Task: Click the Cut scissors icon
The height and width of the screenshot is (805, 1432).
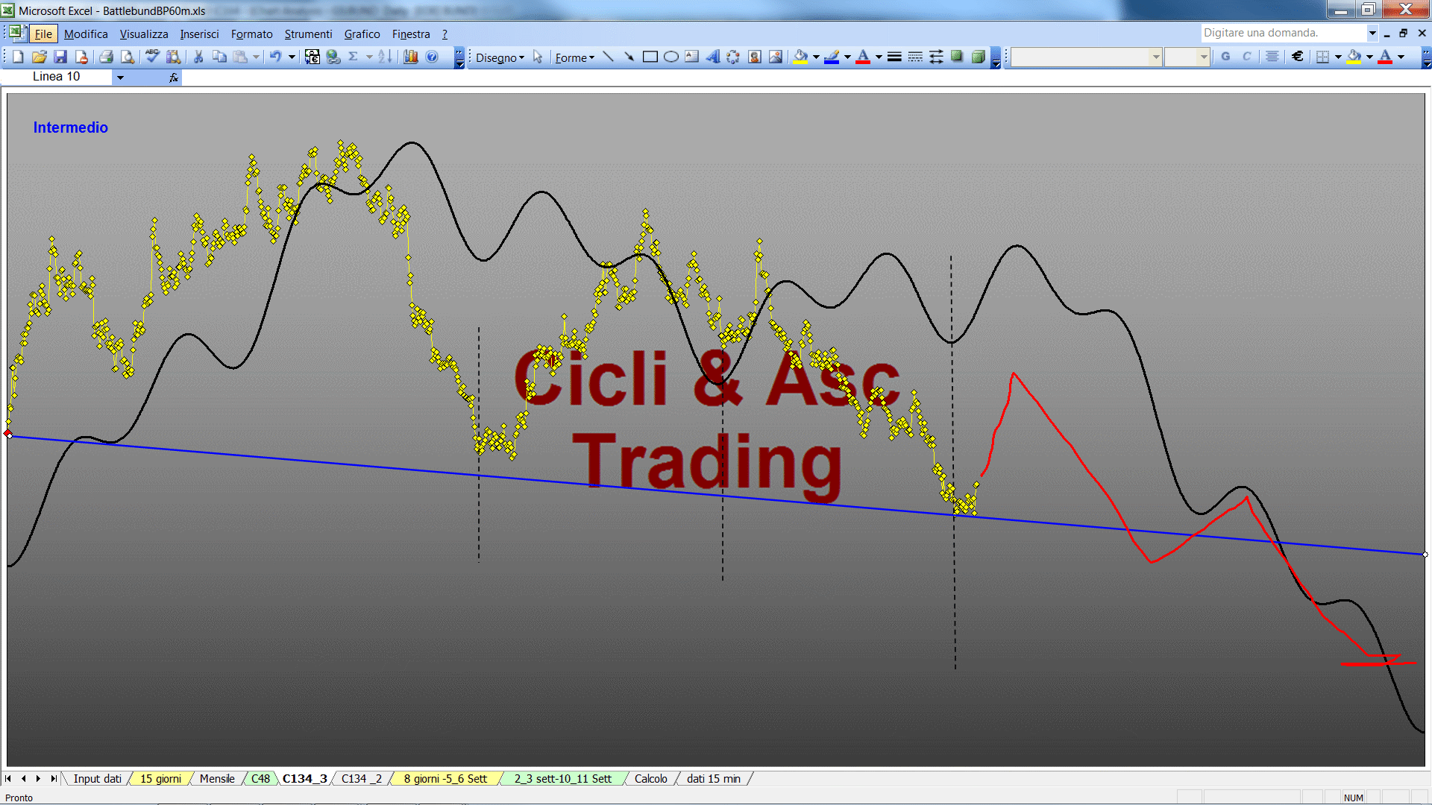Action: [198, 57]
